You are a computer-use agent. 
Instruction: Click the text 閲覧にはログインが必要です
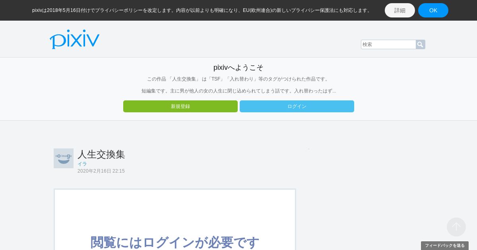pyautogui.click(x=175, y=242)
